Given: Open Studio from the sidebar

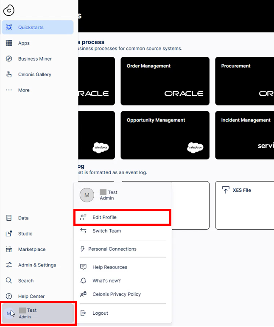Looking at the screenshot, I should point(38,233).
